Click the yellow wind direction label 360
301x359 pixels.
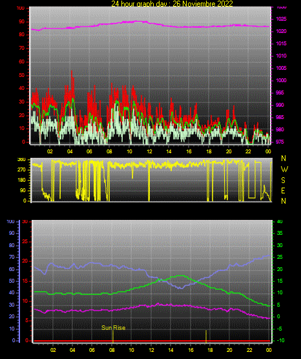click(x=21, y=160)
